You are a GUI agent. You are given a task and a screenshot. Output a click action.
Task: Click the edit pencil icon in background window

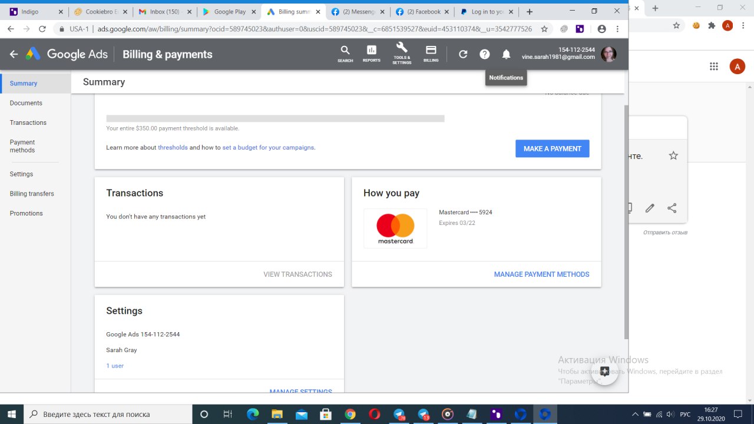650,208
